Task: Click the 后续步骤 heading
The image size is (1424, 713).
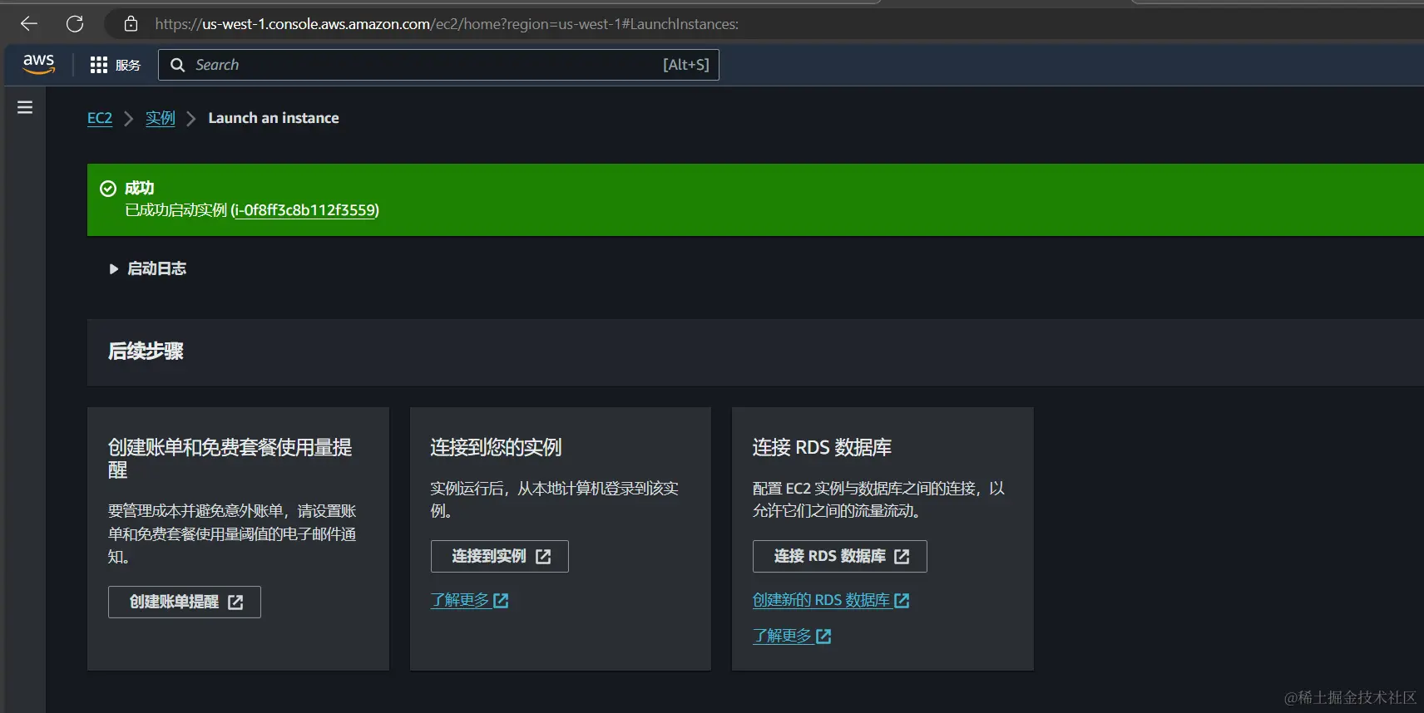Action: [x=146, y=352]
